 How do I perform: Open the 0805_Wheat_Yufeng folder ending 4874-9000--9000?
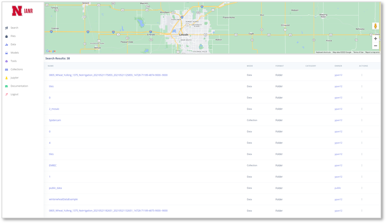tap(108, 75)
